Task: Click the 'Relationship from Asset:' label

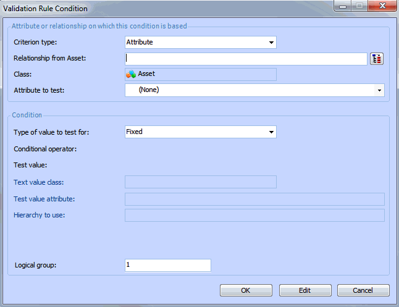Action: (x=50, y=58)
